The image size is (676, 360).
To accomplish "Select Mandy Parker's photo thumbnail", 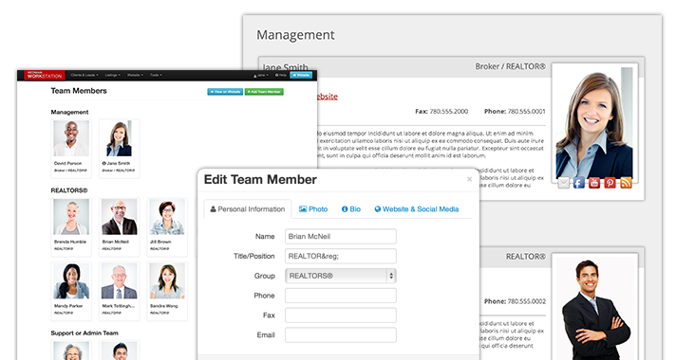I will coord(71,281).
